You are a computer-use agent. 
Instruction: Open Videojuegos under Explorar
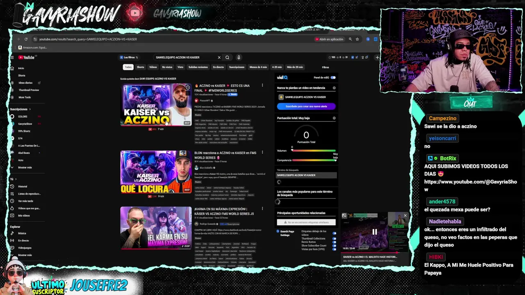[x=25, y=247]
